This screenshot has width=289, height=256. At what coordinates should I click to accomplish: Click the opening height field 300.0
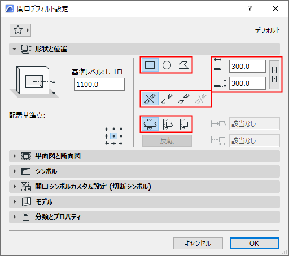pyautogui.click(x=247, y=83)
